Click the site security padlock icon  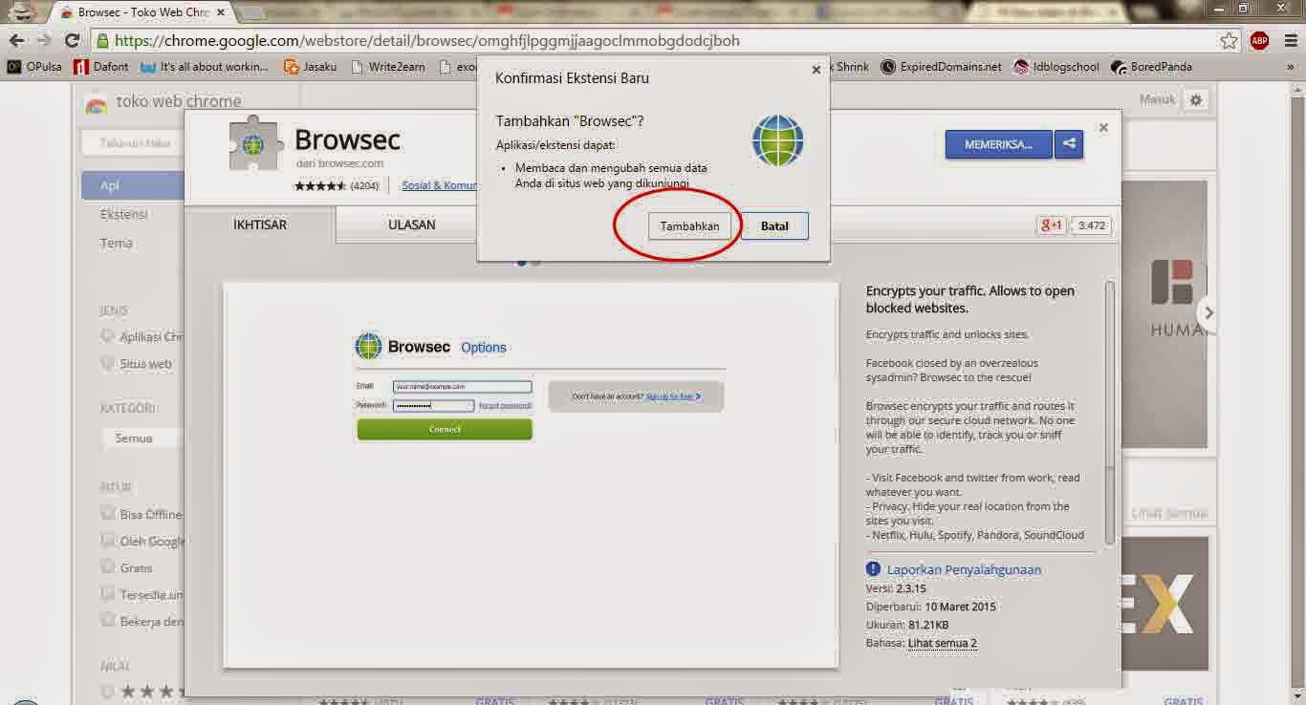pos(102,41)
